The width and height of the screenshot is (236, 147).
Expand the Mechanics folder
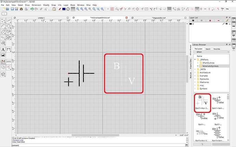click(195, 82)
